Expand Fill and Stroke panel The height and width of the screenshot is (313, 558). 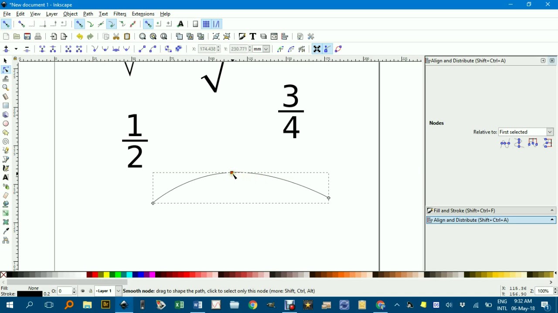click(491, 211)
